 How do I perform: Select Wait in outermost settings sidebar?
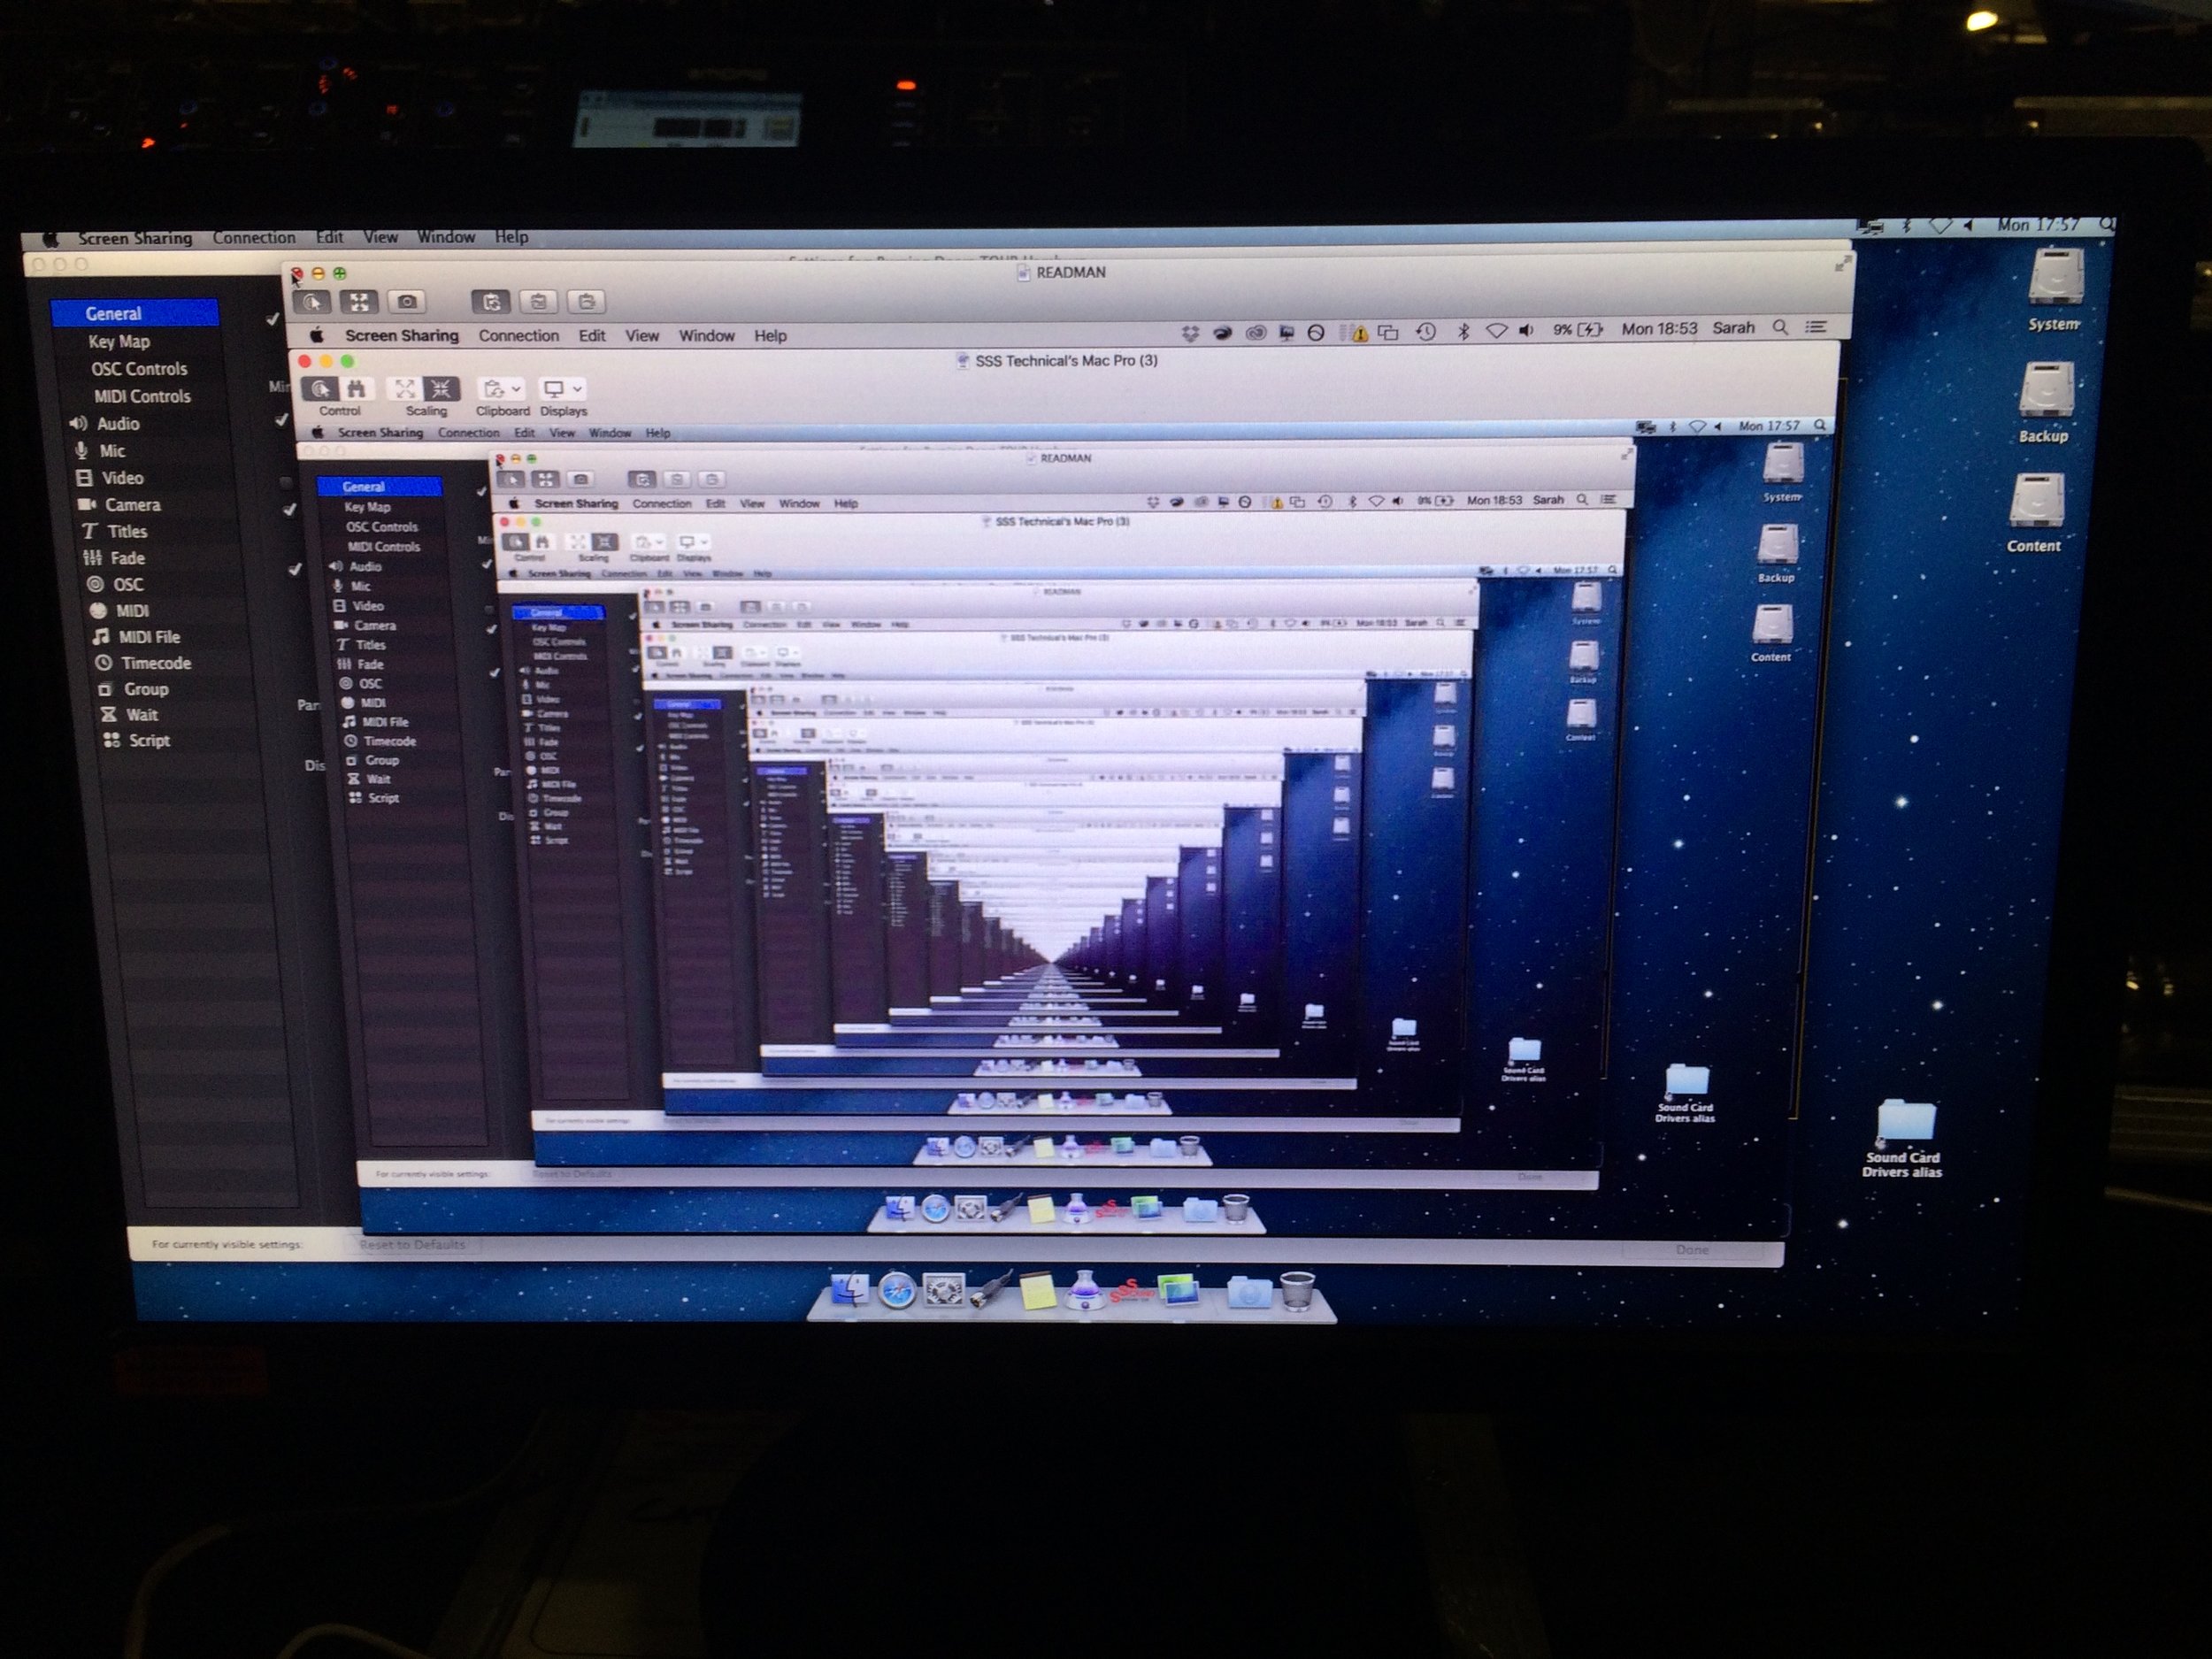[x=141, y=715]
